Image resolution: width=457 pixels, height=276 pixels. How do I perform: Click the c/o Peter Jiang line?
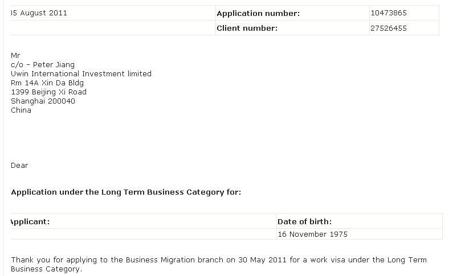pos(43,65)
